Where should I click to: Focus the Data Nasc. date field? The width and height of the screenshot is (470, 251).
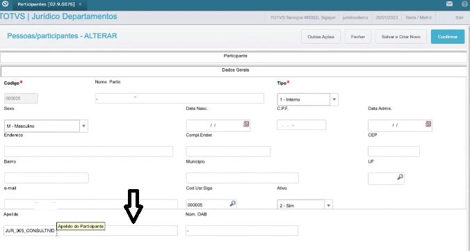(x=218, y=125)
